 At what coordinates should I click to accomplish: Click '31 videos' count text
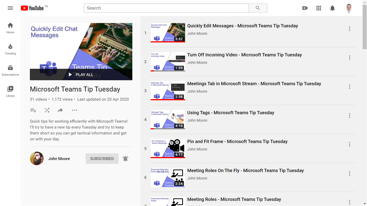pyautogui.click(x=38, y=99)
